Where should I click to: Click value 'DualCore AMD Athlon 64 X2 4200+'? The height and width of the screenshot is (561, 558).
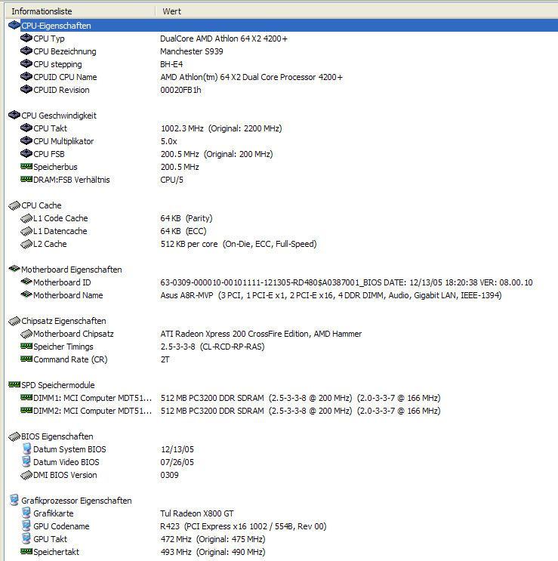(224, 39)
